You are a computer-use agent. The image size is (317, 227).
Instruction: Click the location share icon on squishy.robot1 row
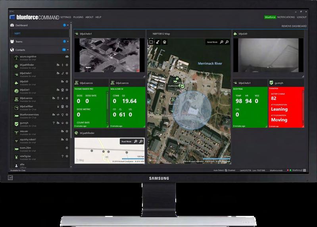(x=62, y=139)
